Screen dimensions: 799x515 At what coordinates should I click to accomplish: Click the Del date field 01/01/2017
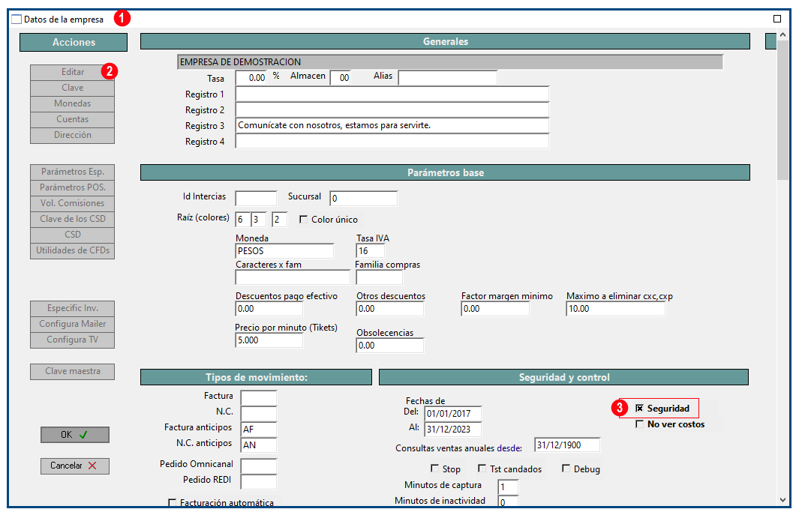pyautogui.click(x=453, y=414)
